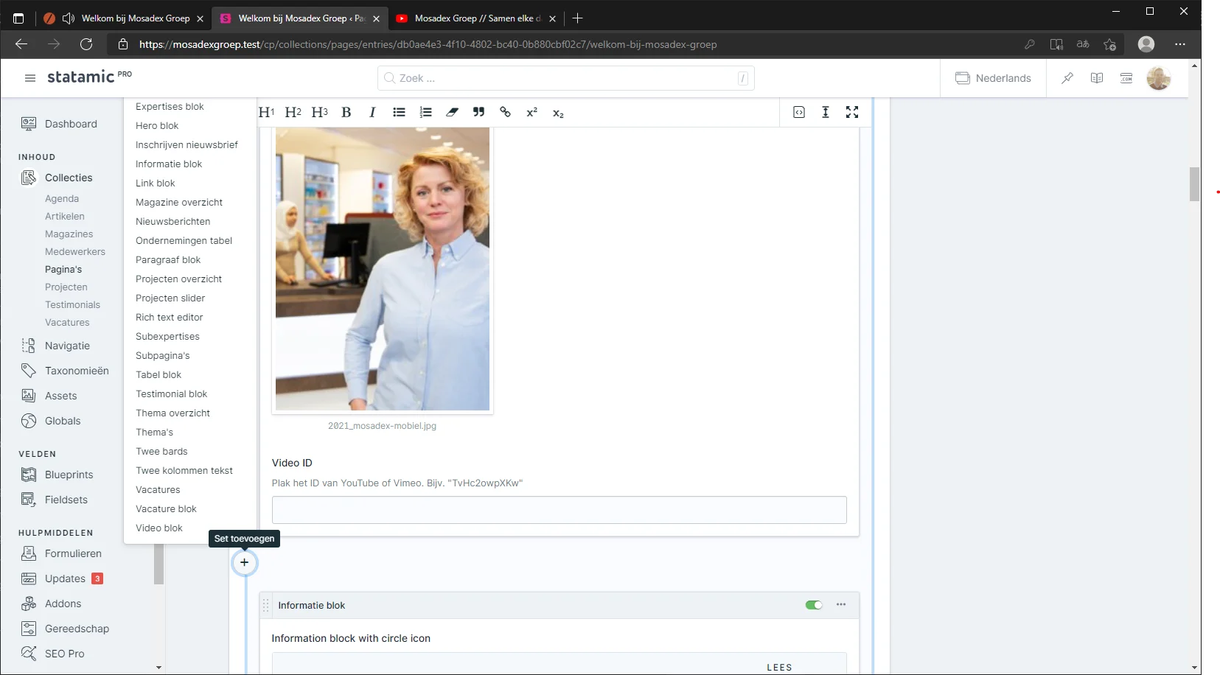Viewport: 1220px width, 675px height.
Task: Open the Nederlands site selector
Action: click(x=993, y=78)
